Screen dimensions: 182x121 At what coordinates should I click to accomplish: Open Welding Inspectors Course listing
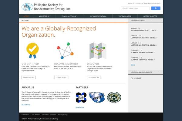(143, 31)
